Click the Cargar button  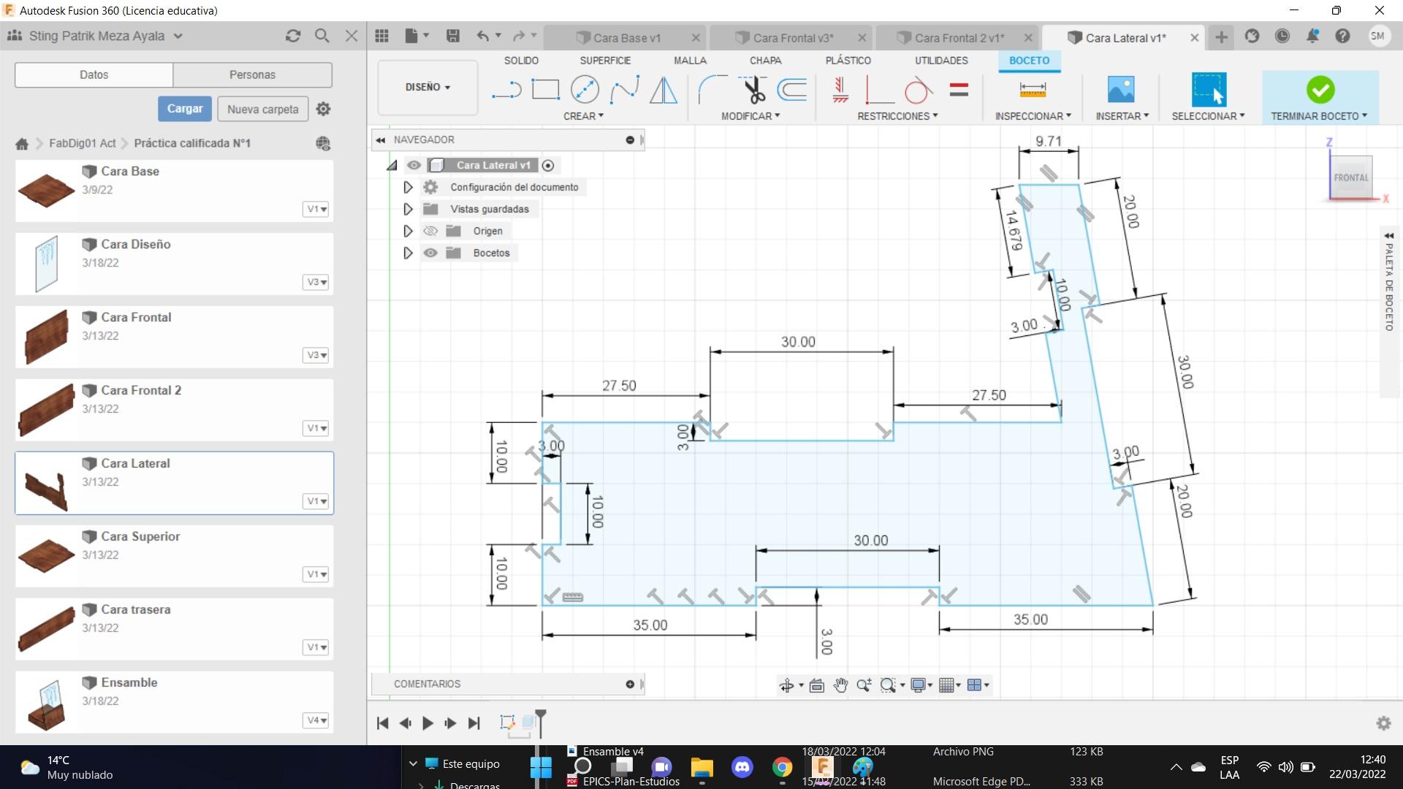[x=184, y=109]
